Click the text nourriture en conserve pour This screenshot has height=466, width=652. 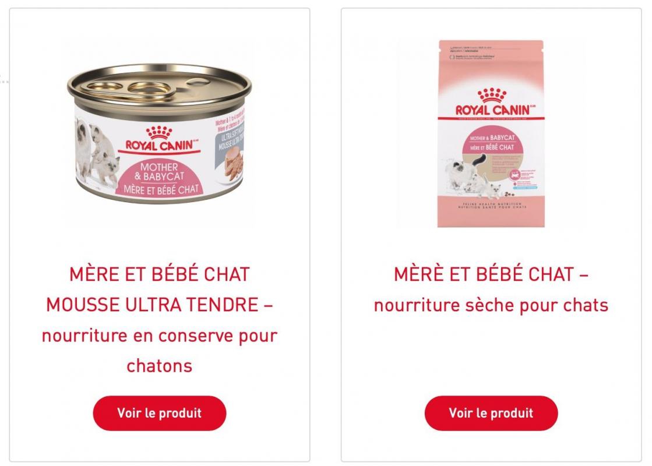point(159,336)
